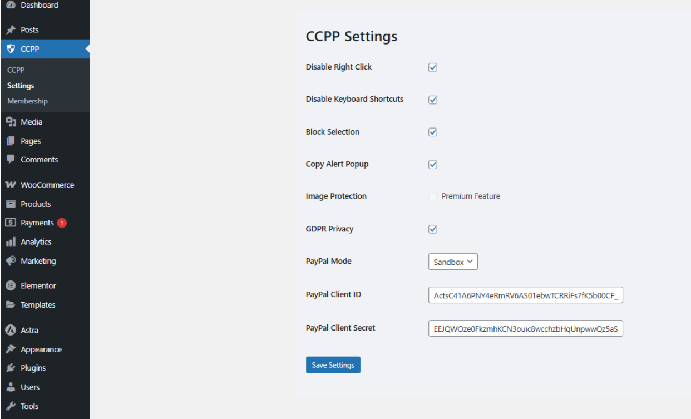Click the Image Protection label
The height and width of the screenshot is (419, 691).
click(x=336, y=196)
